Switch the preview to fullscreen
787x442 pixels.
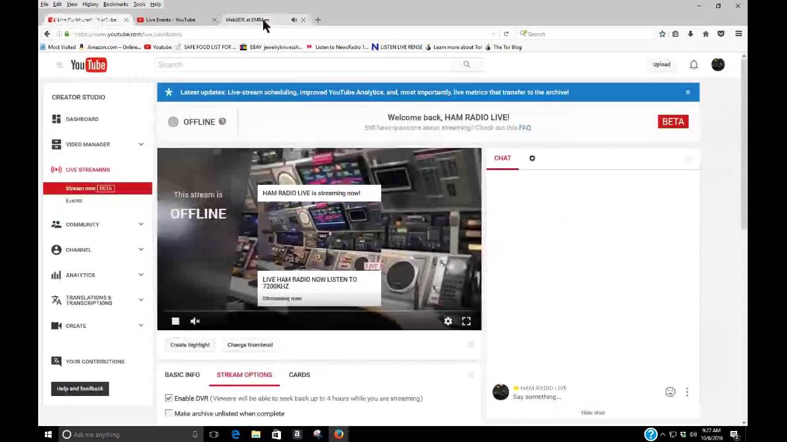467,321
